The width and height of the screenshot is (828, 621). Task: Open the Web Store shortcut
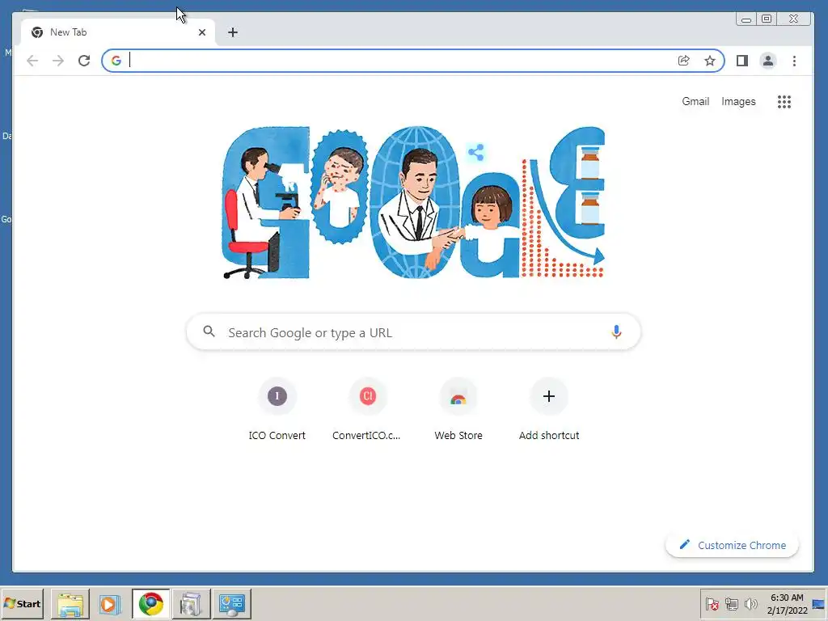coord(458,410)
